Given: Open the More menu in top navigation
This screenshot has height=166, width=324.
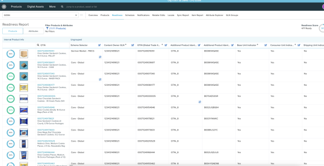Looking at the screenshot, I should coord(52,7).
